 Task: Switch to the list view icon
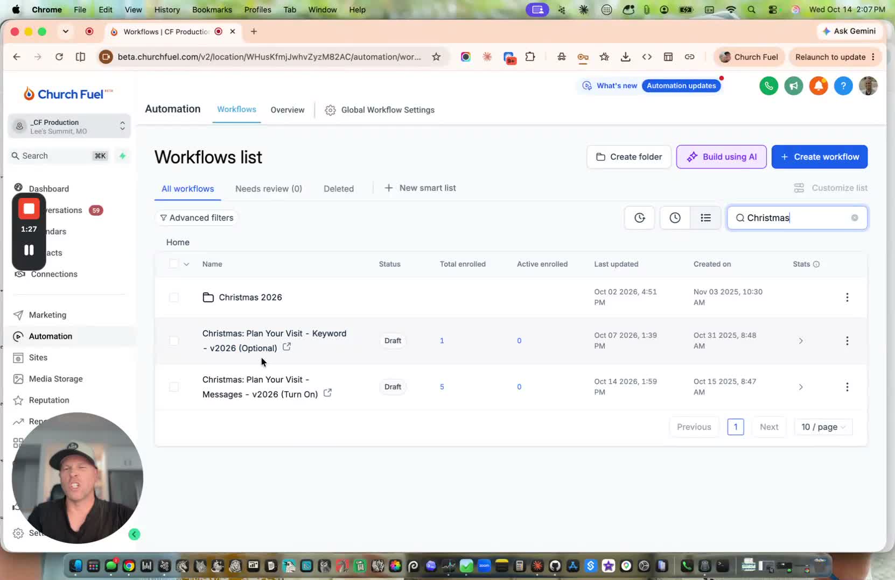click(705, 218)
